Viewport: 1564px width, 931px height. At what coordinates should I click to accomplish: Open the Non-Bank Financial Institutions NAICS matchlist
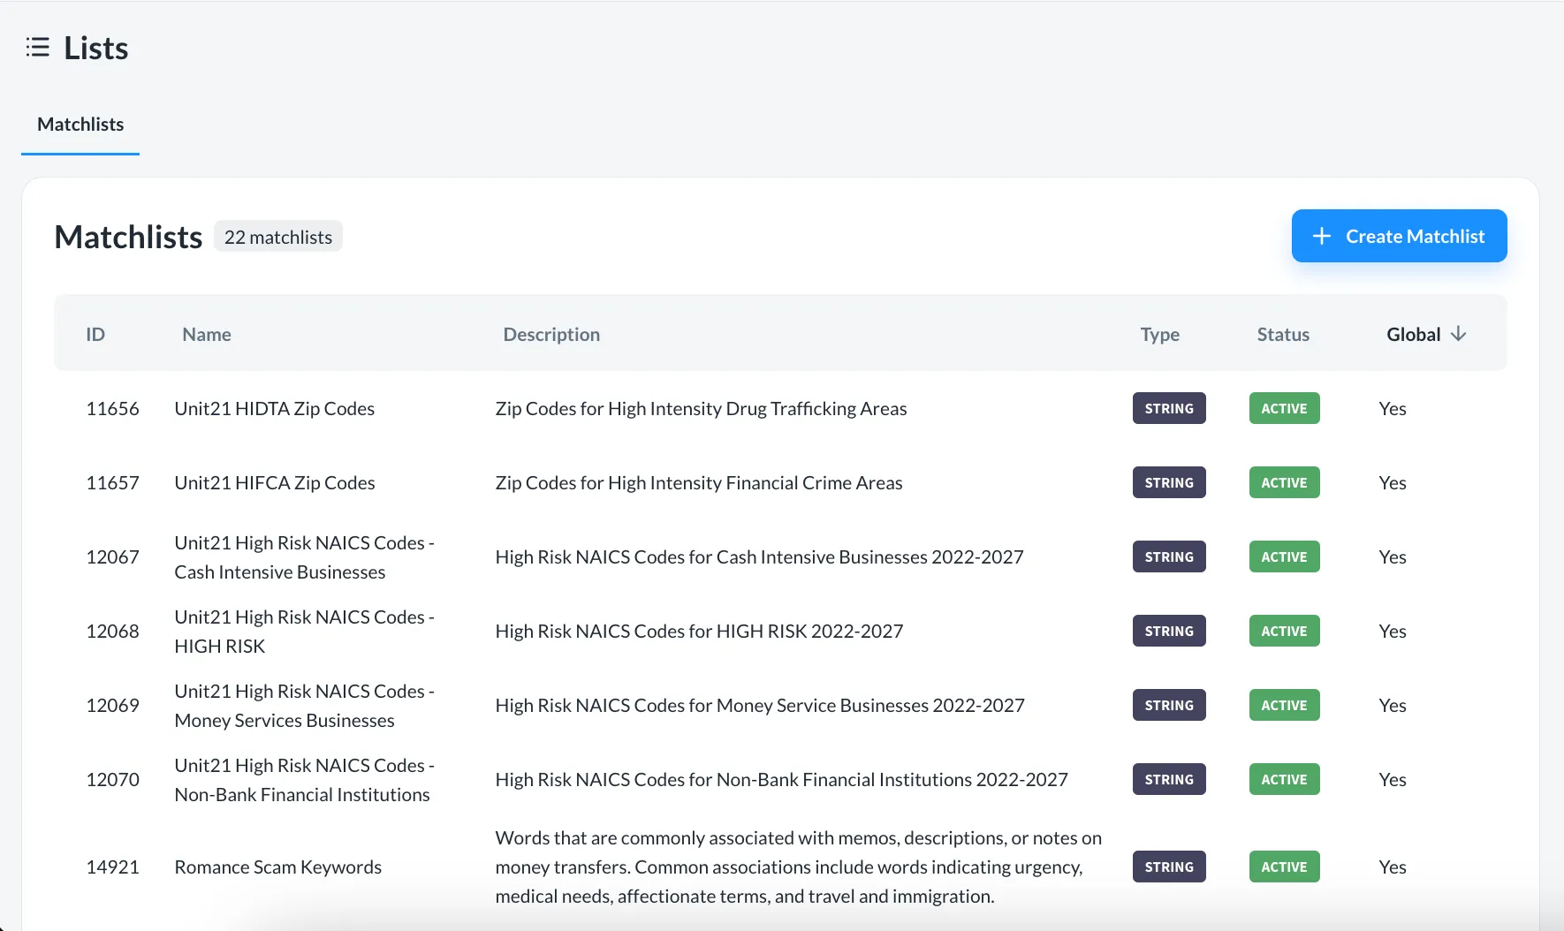(304, 780)
